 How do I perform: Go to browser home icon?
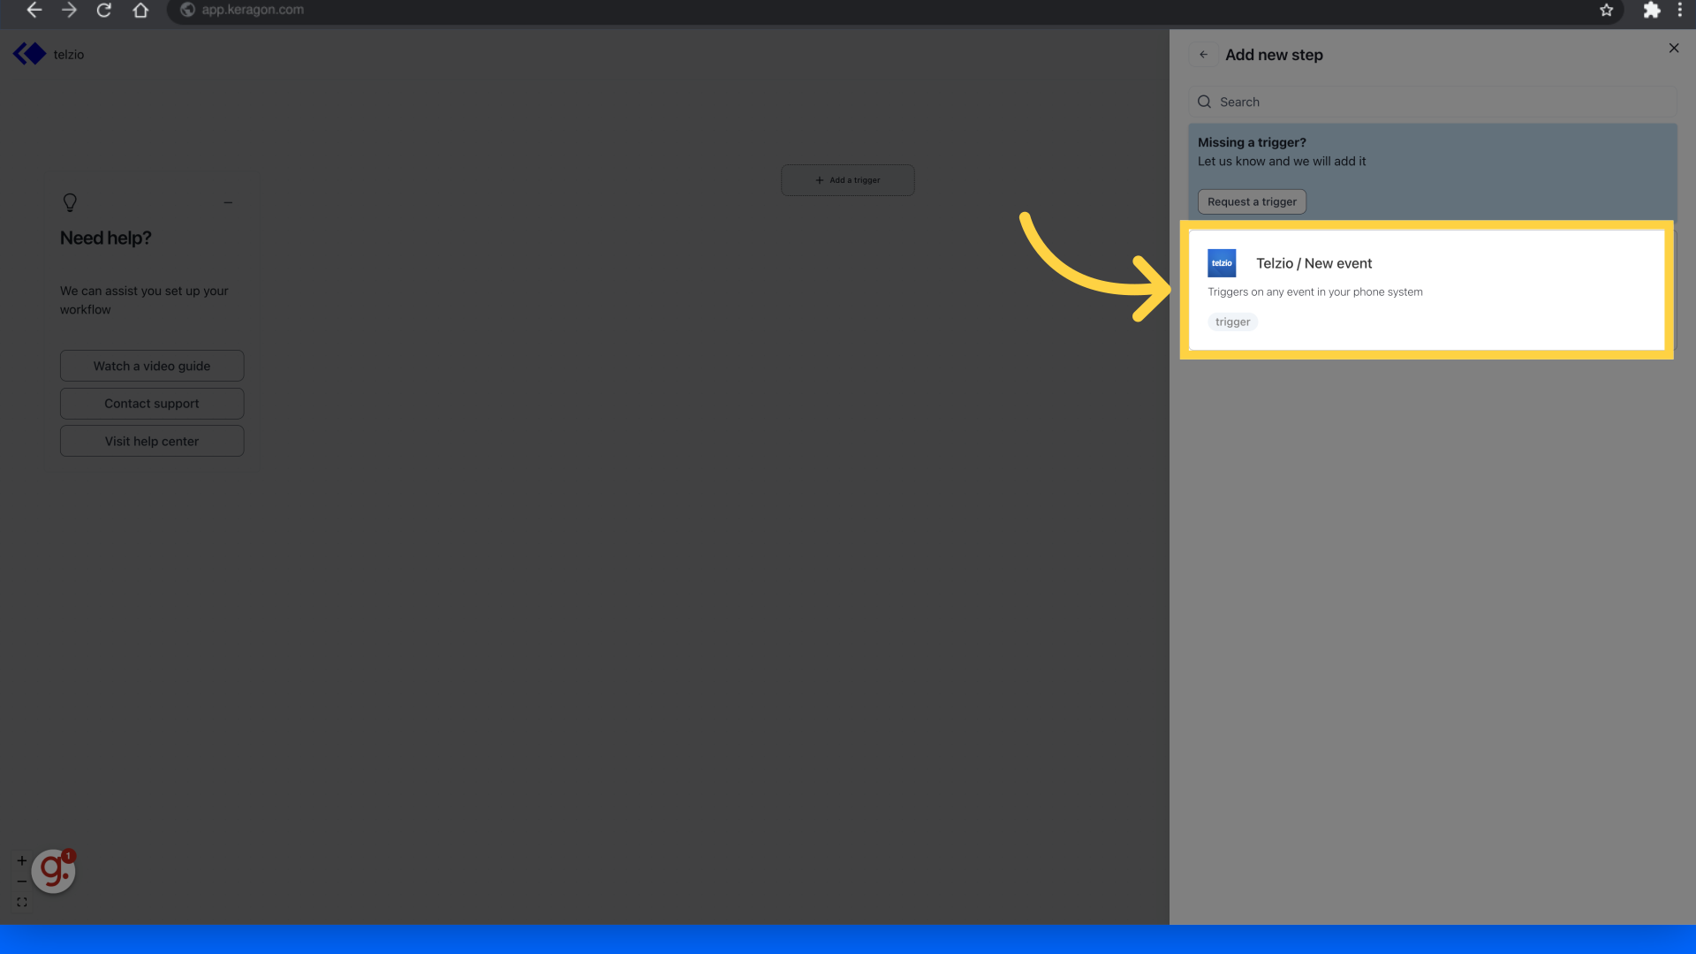140,10
